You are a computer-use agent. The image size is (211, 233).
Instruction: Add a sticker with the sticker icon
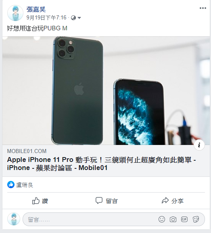click(196, 219)
